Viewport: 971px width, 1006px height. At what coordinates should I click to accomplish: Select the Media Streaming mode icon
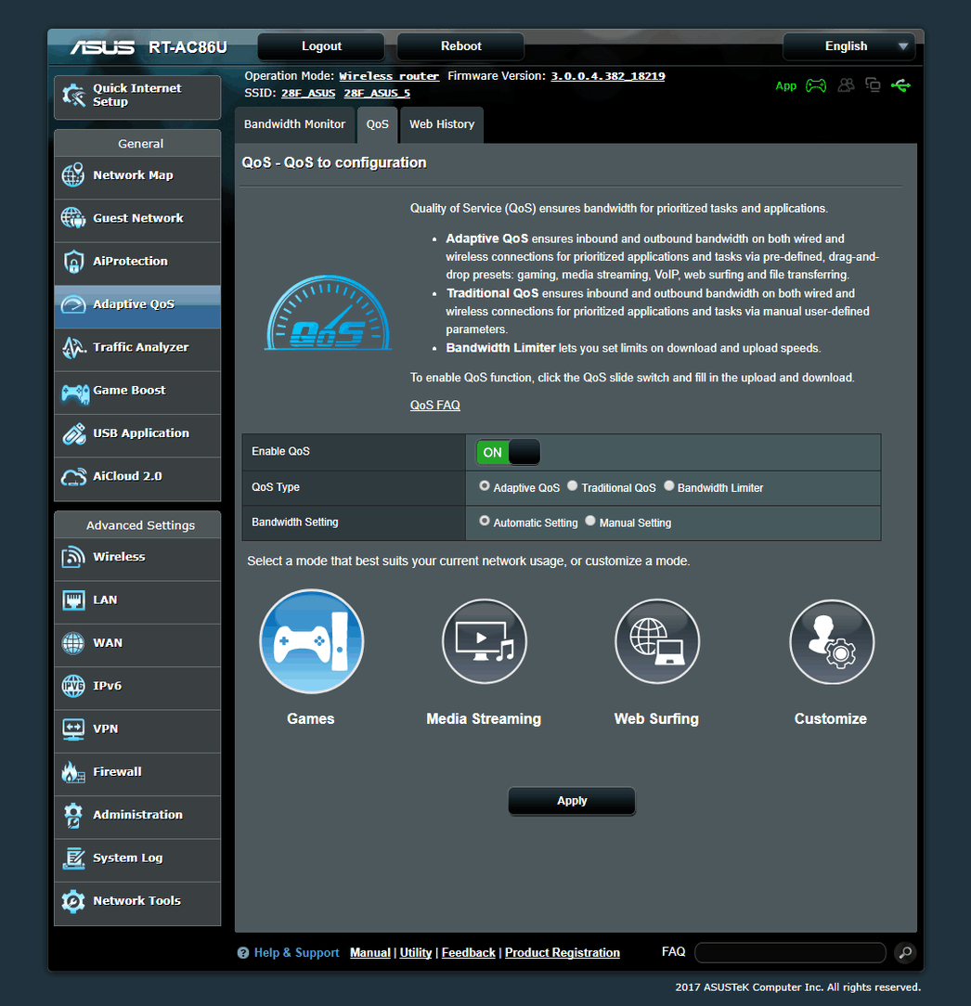tap(485, 641)
